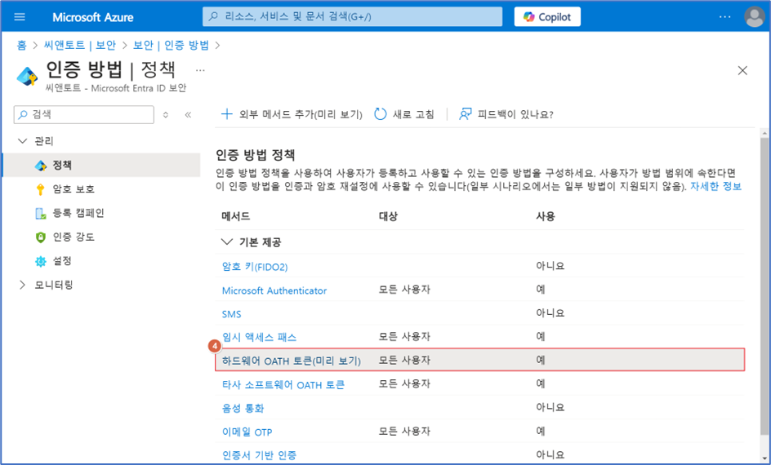
Task: Open the 자세한 정보 link
Action: click(715, 187)
